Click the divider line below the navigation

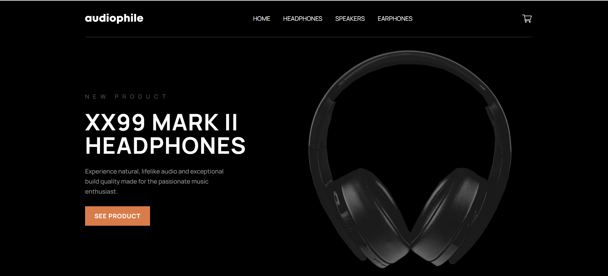pos(308,37)
